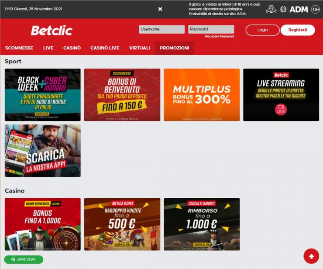Viewport: 323px width, 269px height.
Task: Open the Scommesse menu tab
Action: point(19,48)
